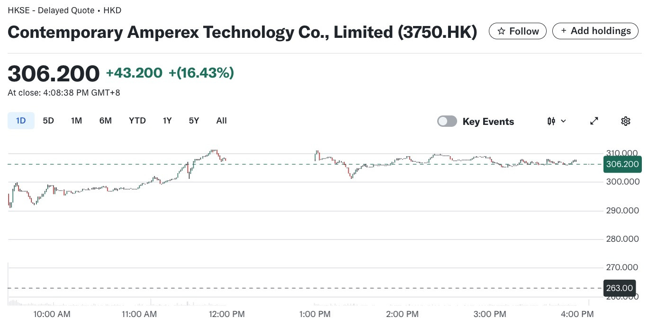Select the 5D time range

pyautogui.click(x=48, y=121)
